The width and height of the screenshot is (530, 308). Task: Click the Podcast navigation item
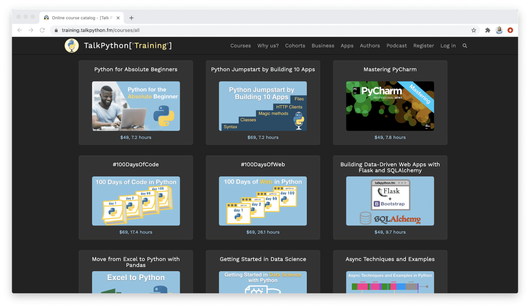tap(396, 45)
